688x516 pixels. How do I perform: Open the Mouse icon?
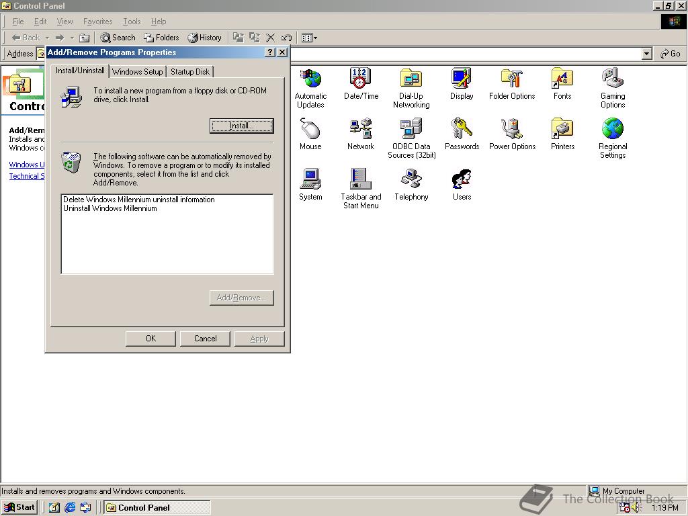(x=310, y=134)
